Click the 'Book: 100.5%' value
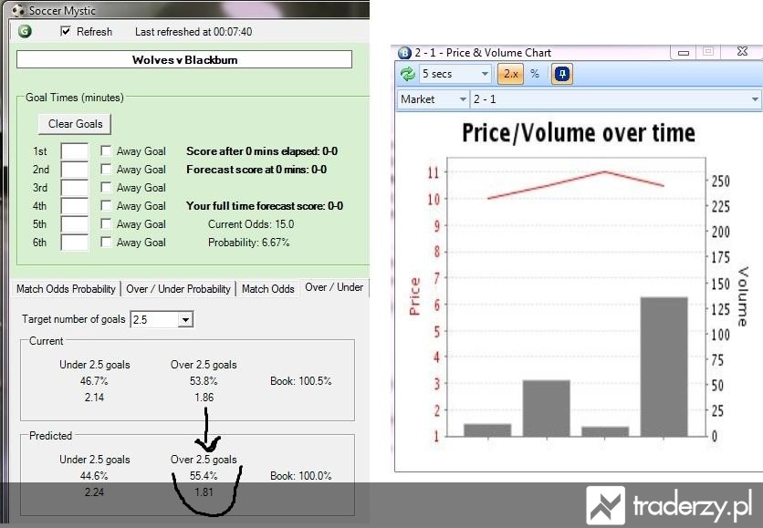This screenshot has height=528, width=763. 300,380
